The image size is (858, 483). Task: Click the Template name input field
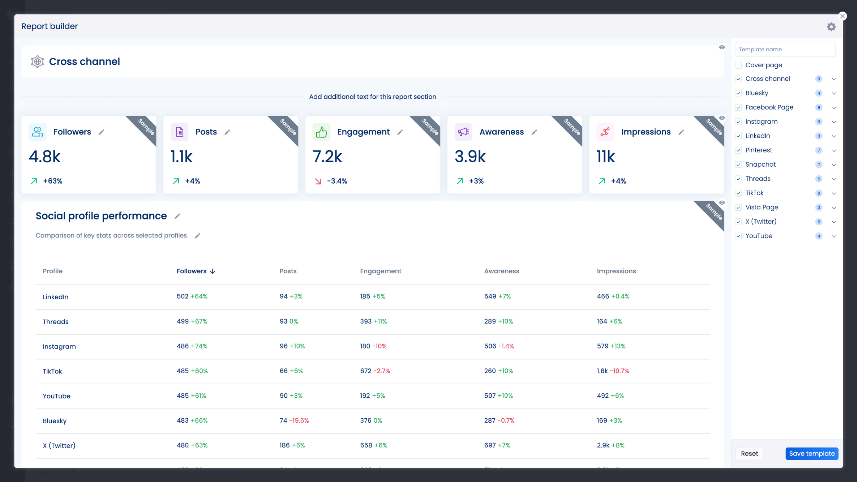pyautogui.click(x=785, y=49)
